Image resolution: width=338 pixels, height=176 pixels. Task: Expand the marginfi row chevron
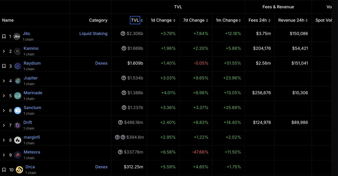4,140
